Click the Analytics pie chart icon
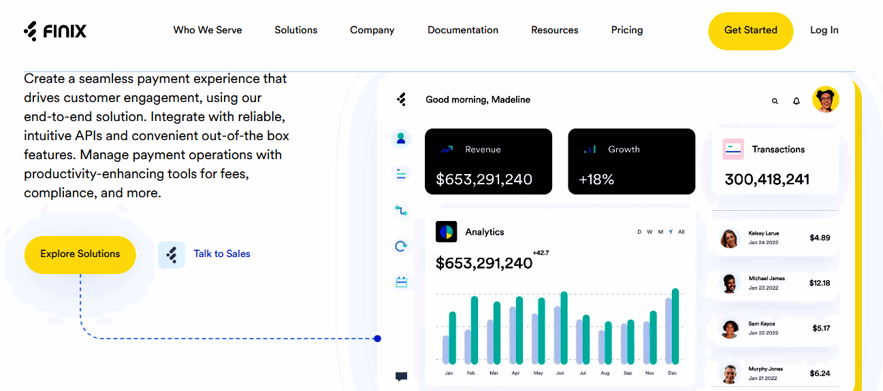The width and height of the screenshot is (883, 391). pos(447,232)
